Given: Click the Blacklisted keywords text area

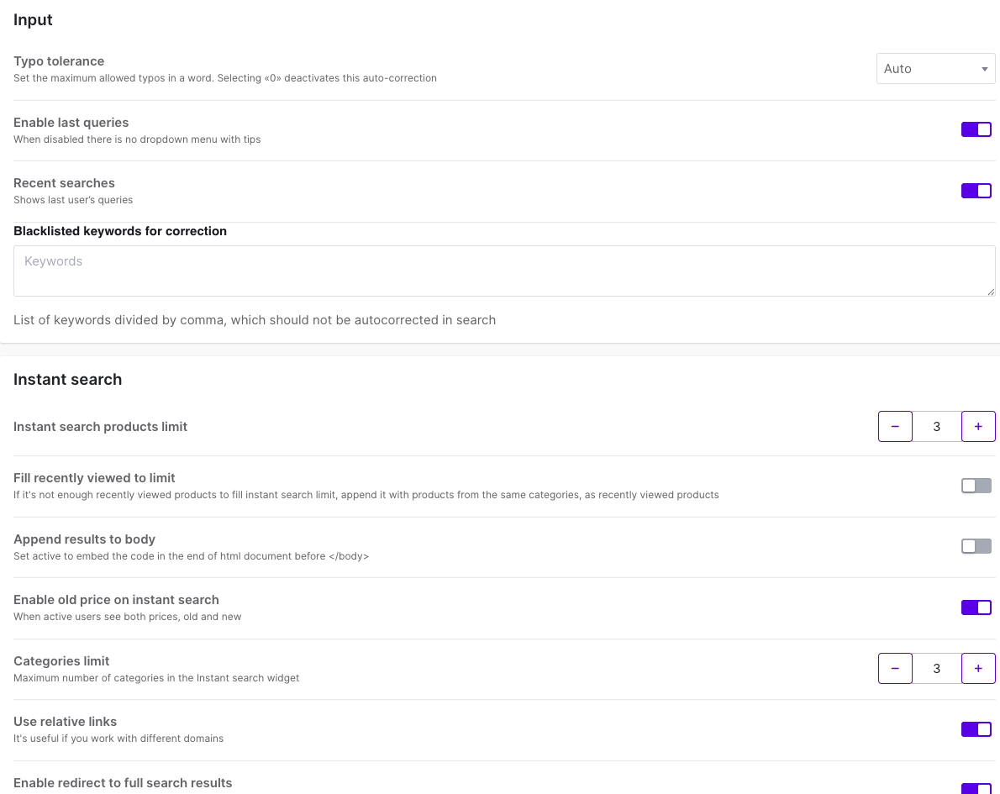Looking at the screenshot, I should [x=504, y=271].
